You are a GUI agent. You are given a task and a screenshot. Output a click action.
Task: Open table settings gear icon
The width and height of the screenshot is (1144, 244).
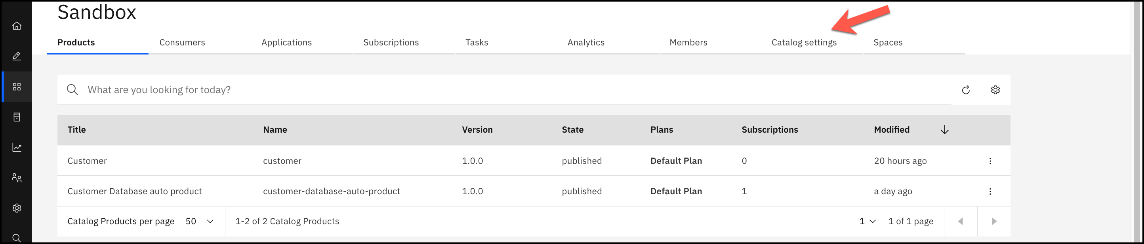(x=995, y=90)
